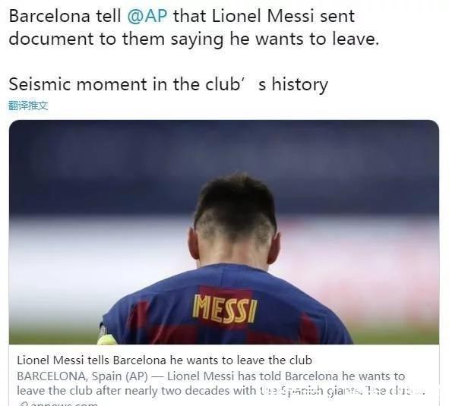Click the 'BARCELONA, Spain (AP)' article summary text
449x406 pixels.
(82, 376)
